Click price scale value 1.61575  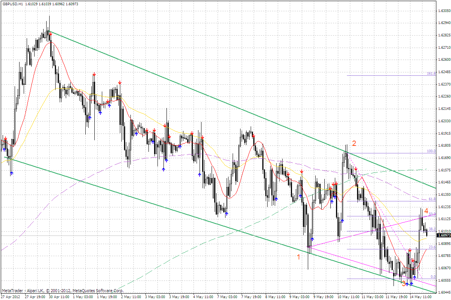pyautogui.click(x=445, y=170)
